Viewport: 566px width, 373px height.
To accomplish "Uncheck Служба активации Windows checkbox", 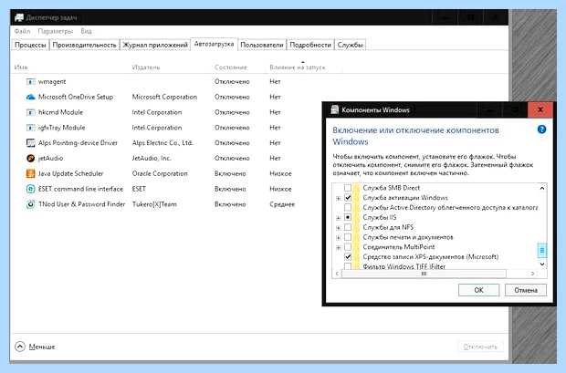I will coord(348,198).
